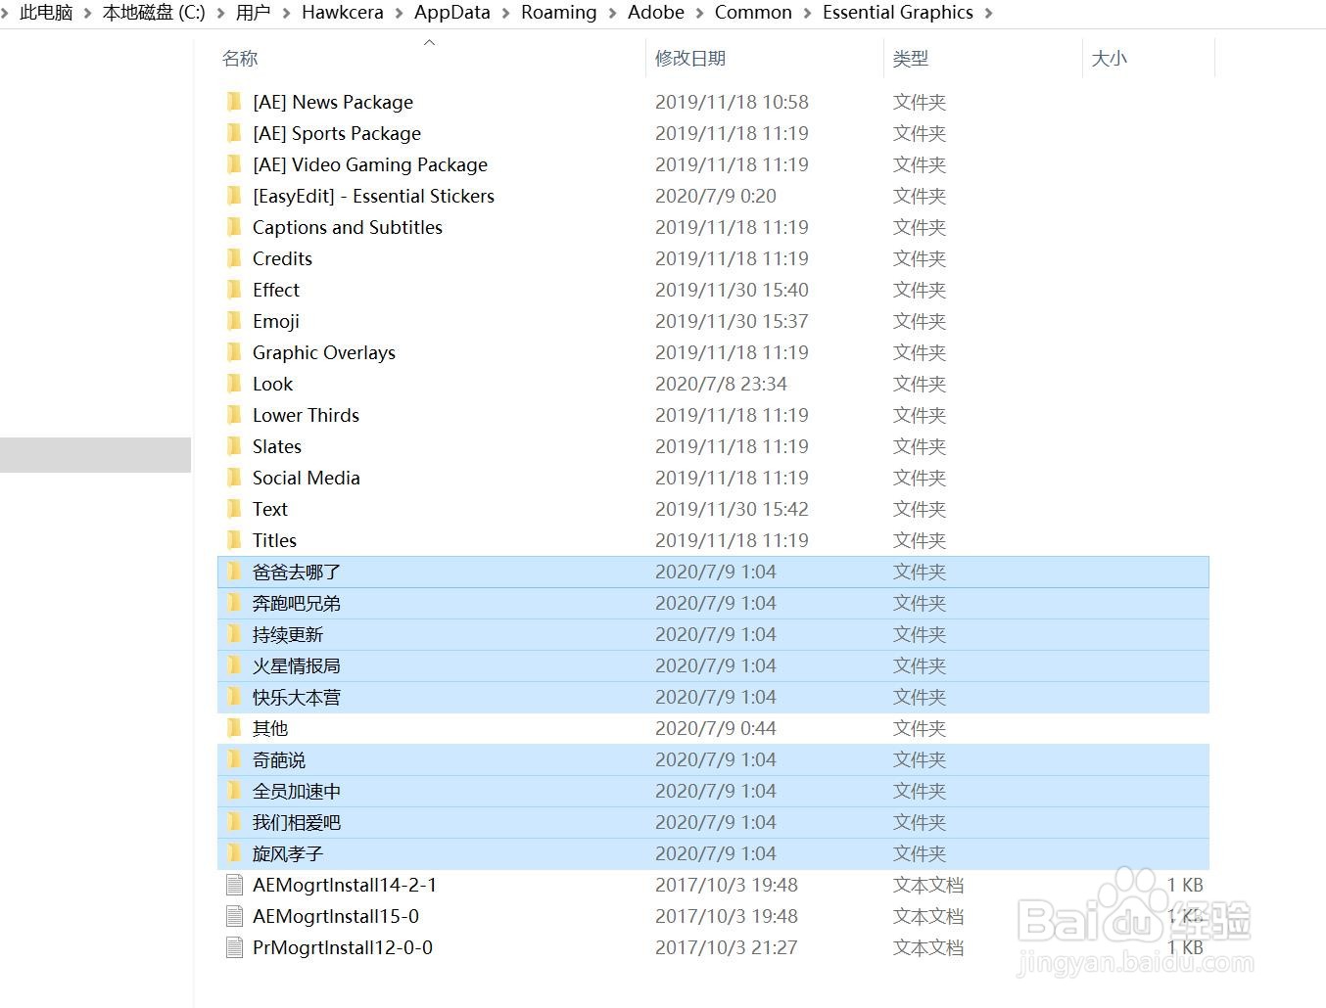
Task: Click date 2020/7/9 0:44 of 其他
Action: tap(716, 728)
